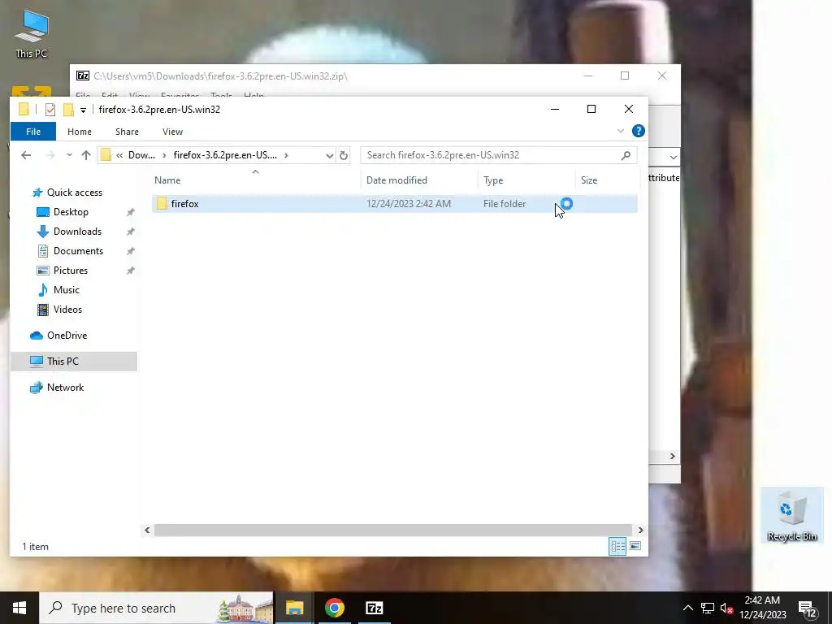Click the file list horizontal scrollbar thumb
This screenshot has width=832, height=624.
tap(393, 530)
